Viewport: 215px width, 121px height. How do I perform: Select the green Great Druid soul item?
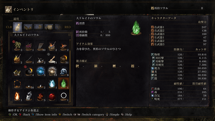click(x=64, y=83)
